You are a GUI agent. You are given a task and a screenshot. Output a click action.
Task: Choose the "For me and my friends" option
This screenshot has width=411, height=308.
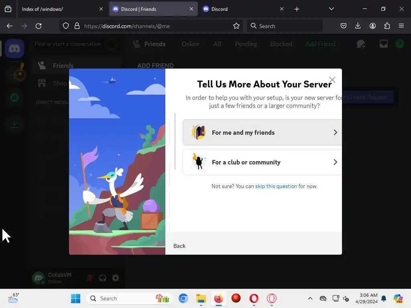click(262, 132)
